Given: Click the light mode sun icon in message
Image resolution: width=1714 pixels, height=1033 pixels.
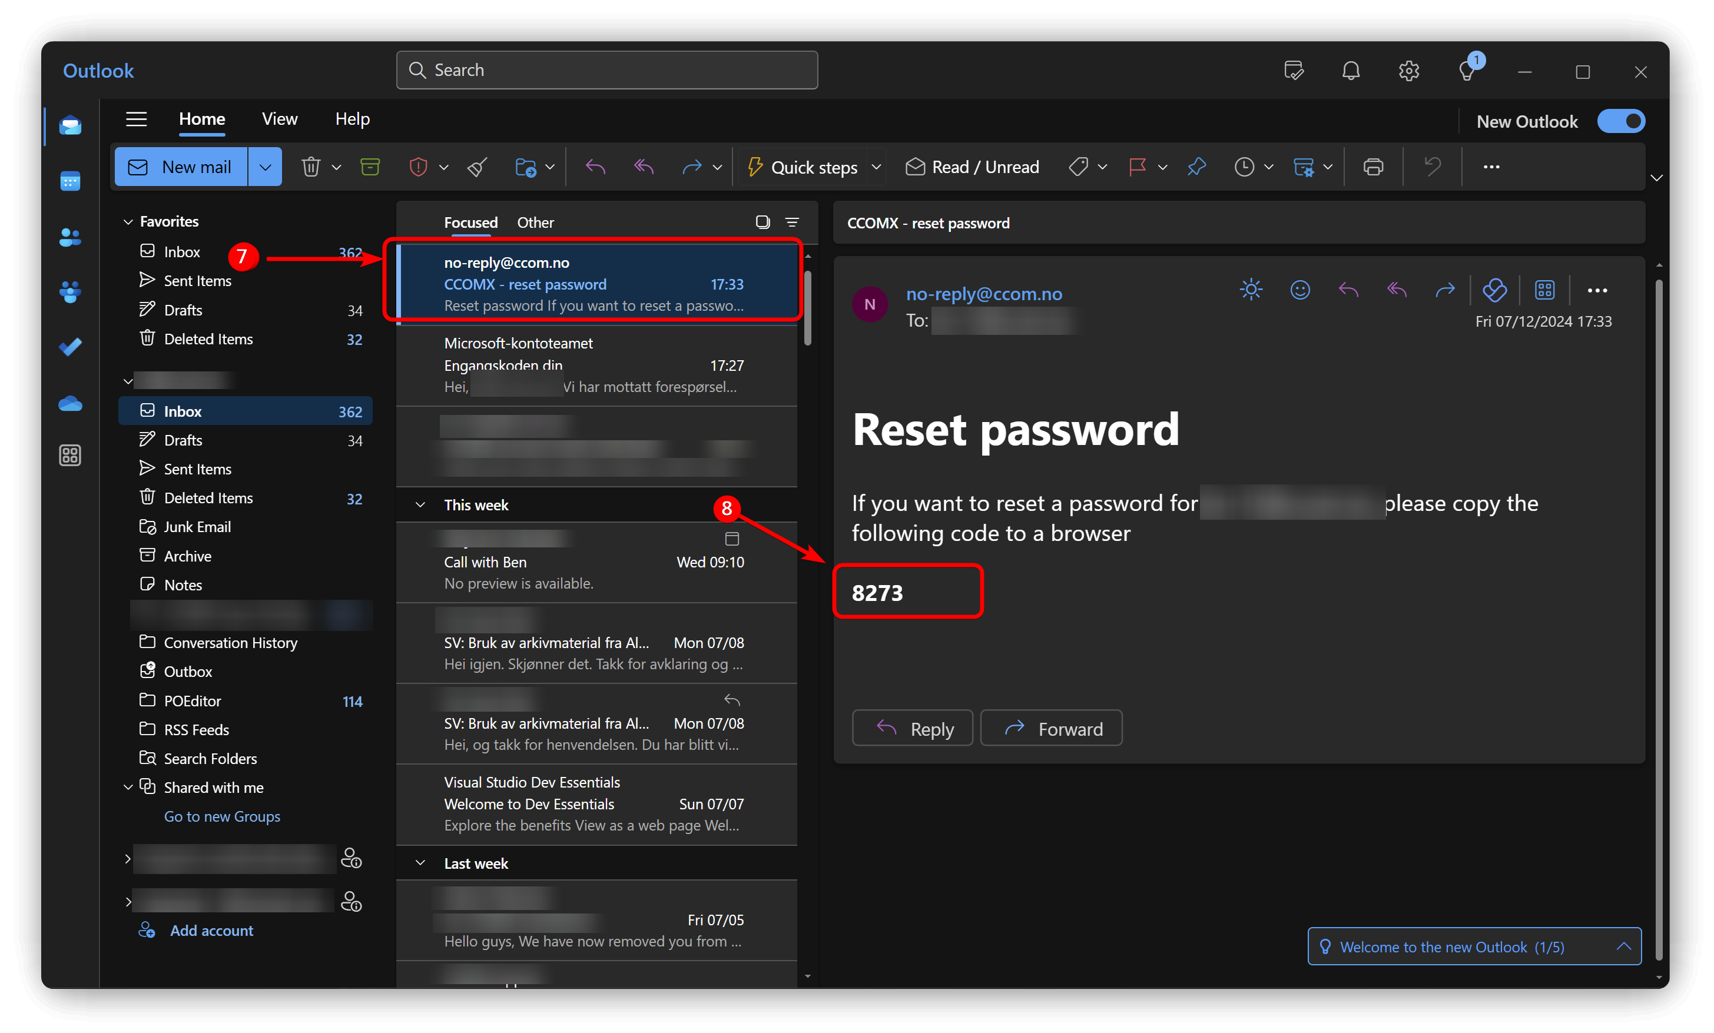Looking at the screenshot, I should pyautogui.click(x=1251, y=289).
